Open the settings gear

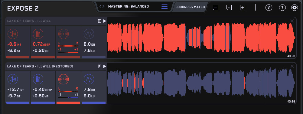point(295,8)
